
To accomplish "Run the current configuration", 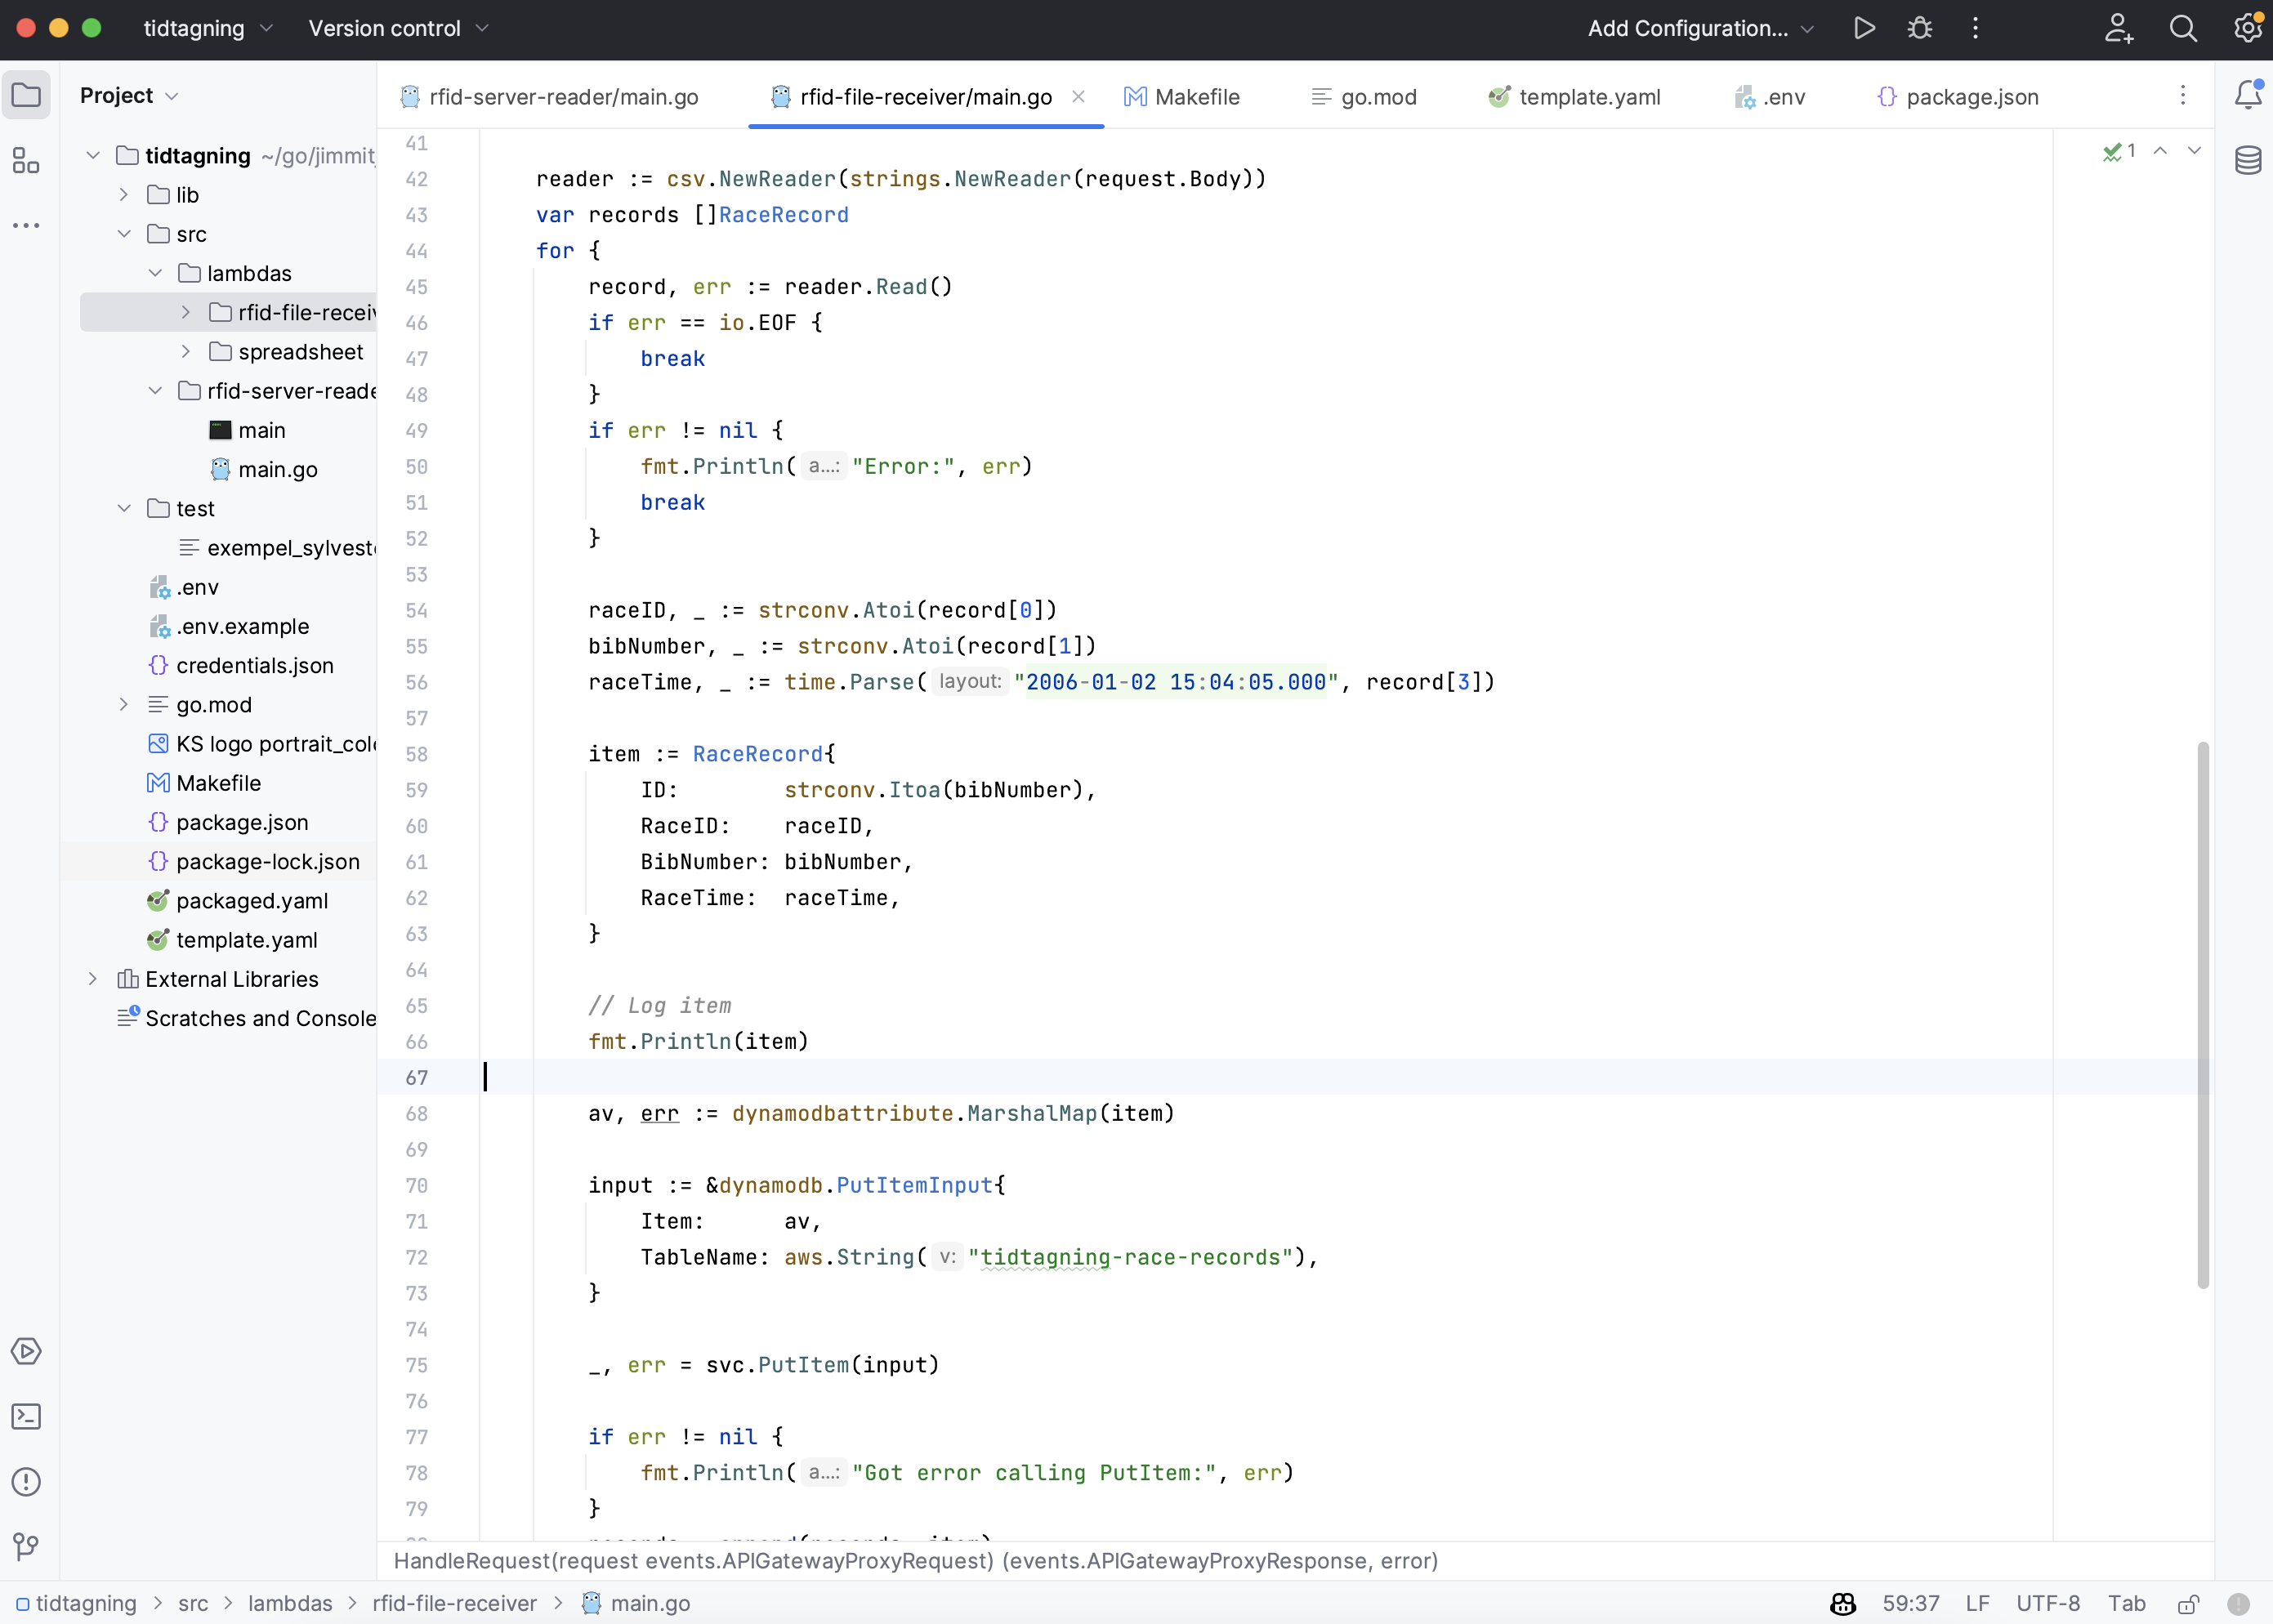I will (x=1863, y=28).
